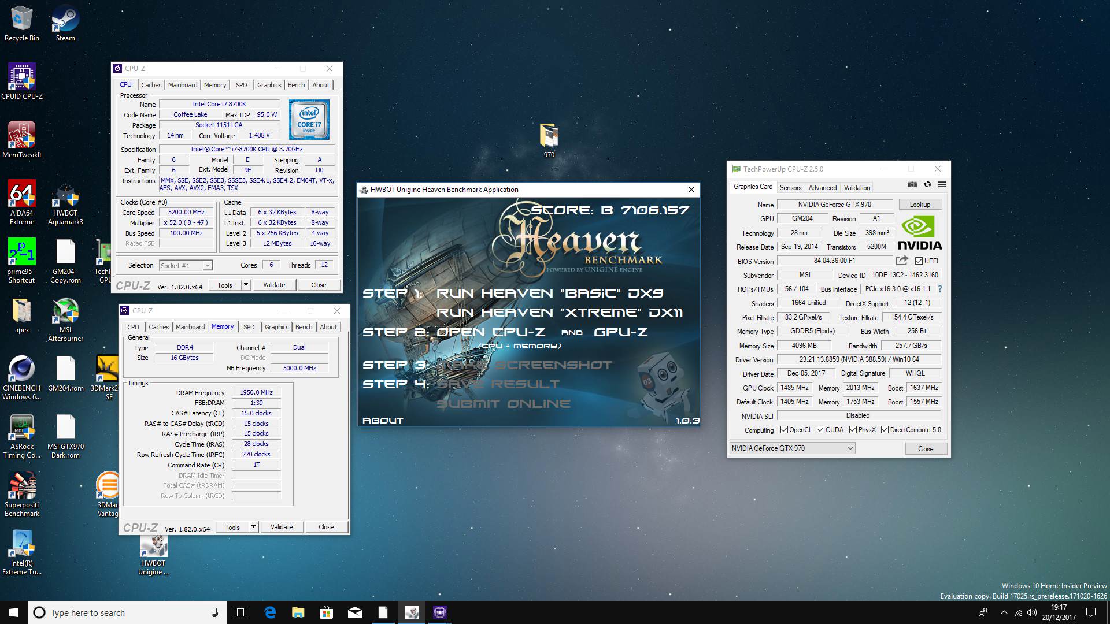Launch AIDA64 Extreme desktop icon
Viewport: 1110px width, 624px height.
click(x=22, y=202)
